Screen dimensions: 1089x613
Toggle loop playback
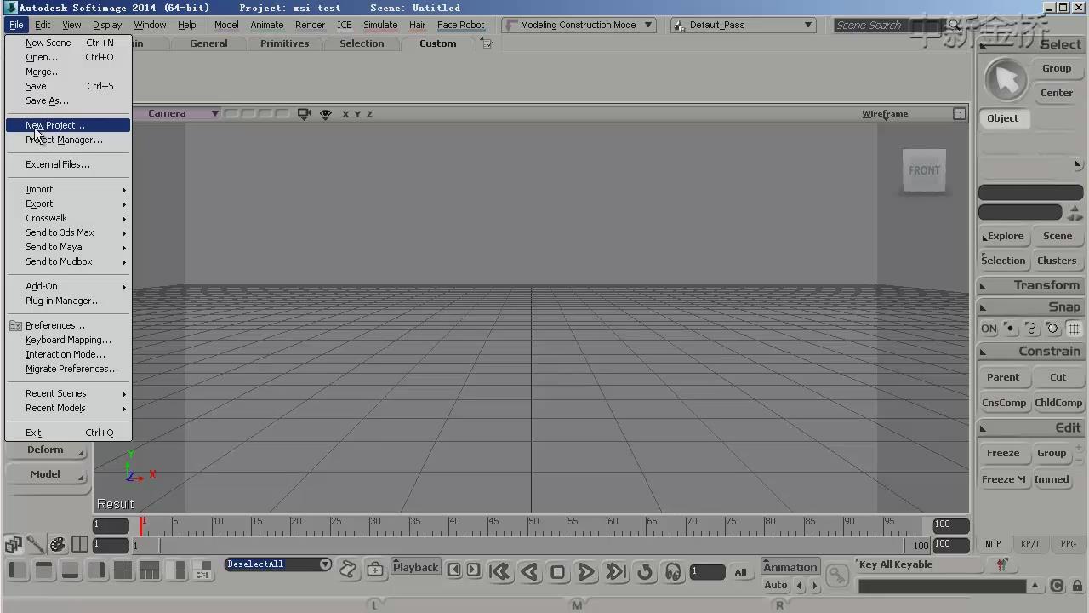coord(645,572)
